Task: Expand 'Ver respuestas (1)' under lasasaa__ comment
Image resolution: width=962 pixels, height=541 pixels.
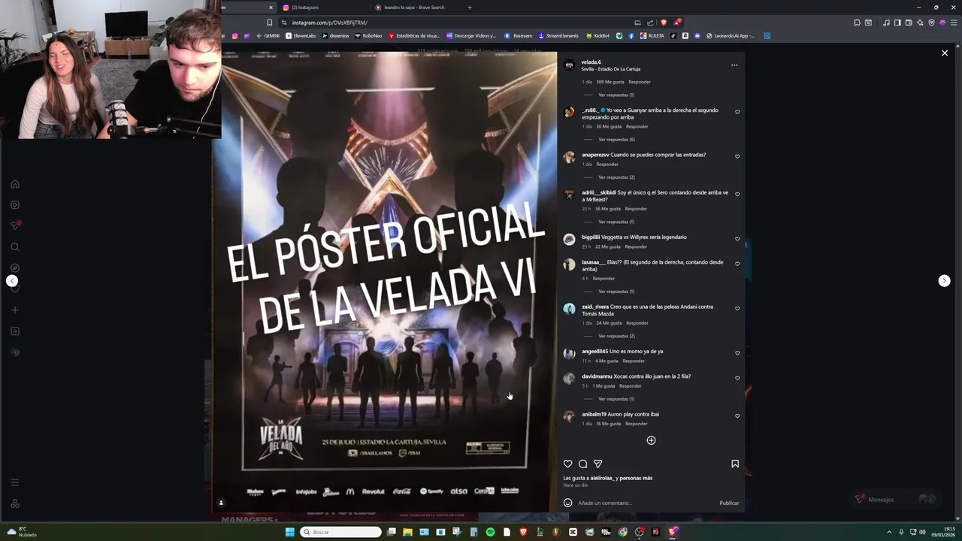Action: 616,292
